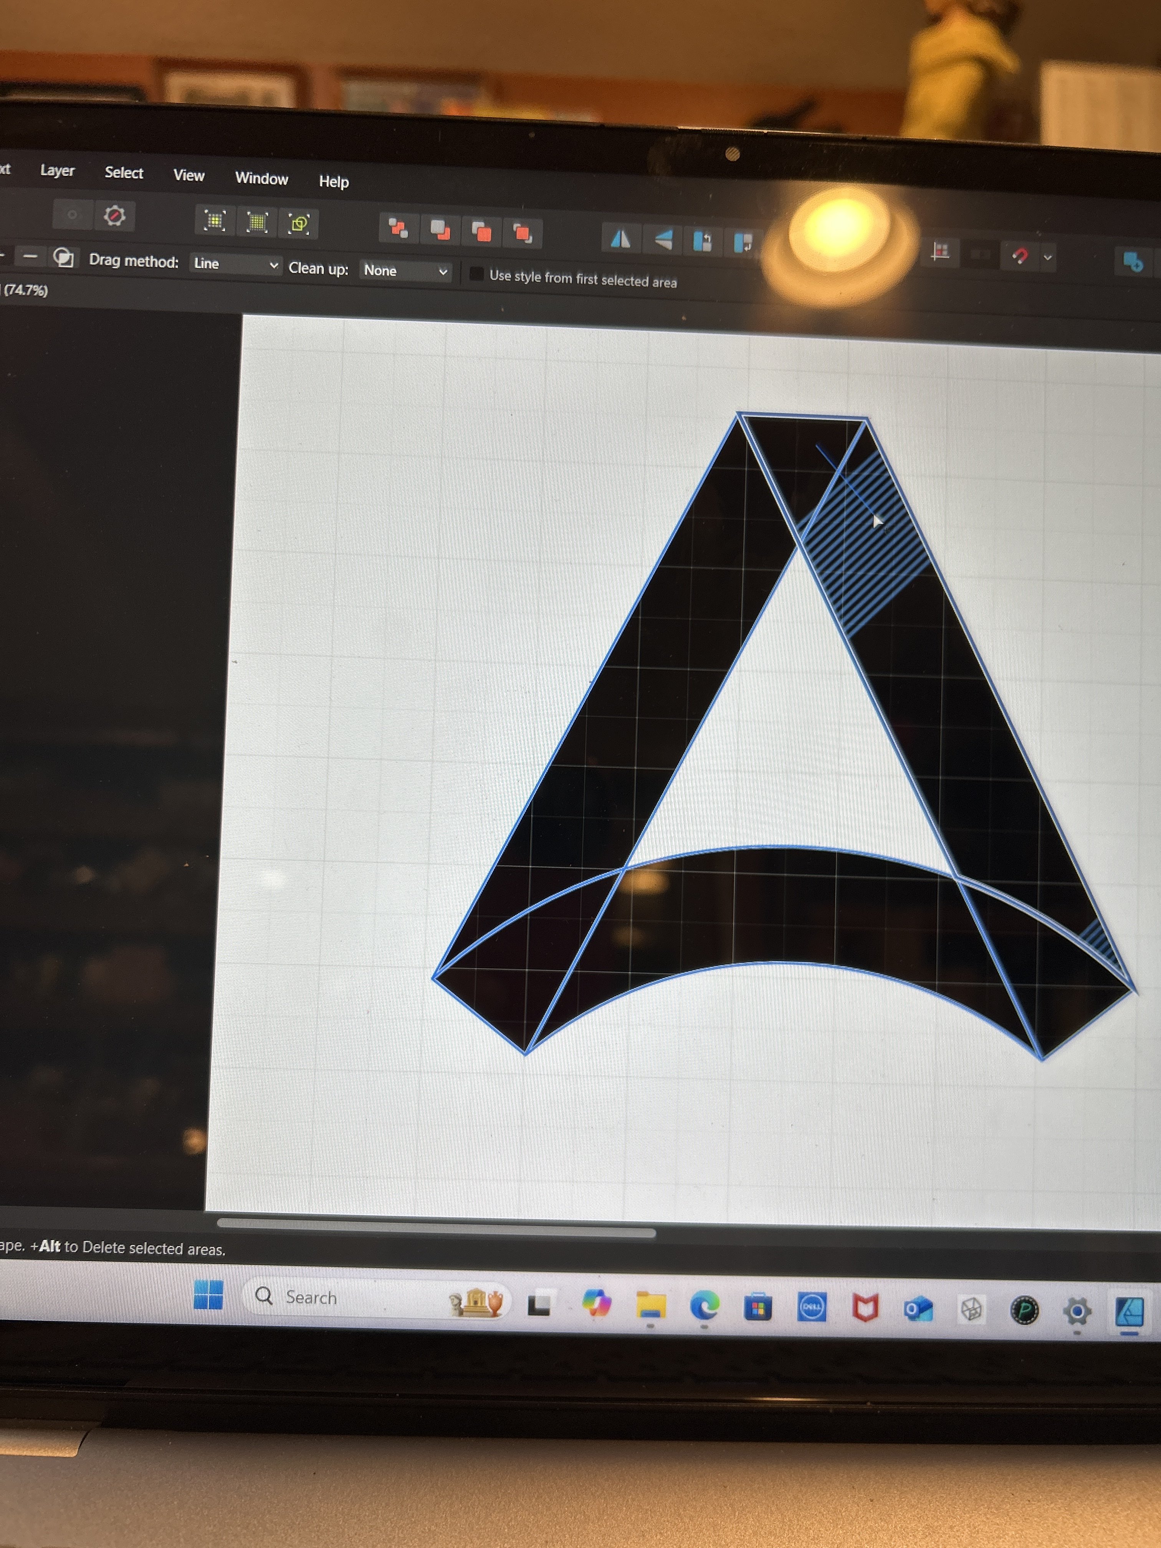The height and width of the screenshot is (1548, 1161).
Task: Rotate the selection counter-clockwise
Action: pyautogui.click(x=703, y=241)
